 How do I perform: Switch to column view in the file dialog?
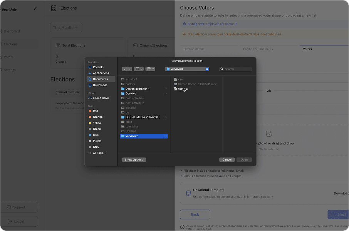coord(138,69)
